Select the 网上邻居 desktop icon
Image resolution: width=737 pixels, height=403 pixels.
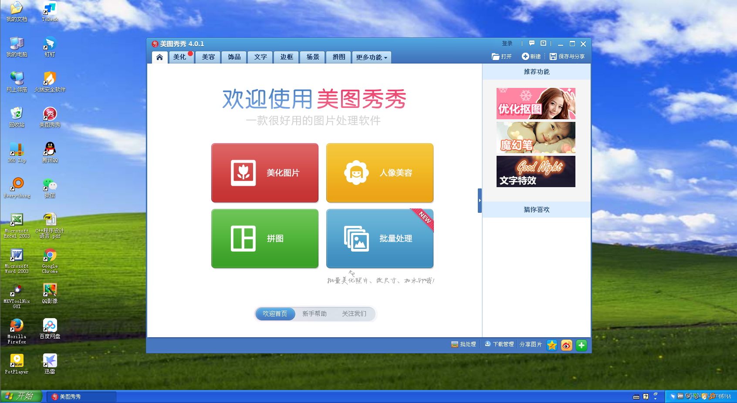tap(17, 82)
